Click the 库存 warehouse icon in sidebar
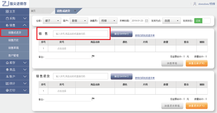 [7, 63]
